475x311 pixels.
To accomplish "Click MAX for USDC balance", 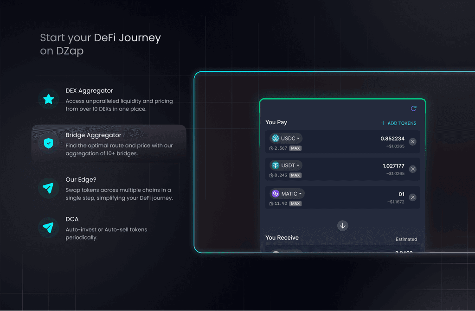I will (295, 148).
